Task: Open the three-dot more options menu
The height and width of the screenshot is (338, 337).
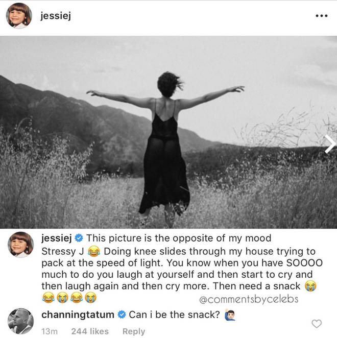Action: coord(322,16)
